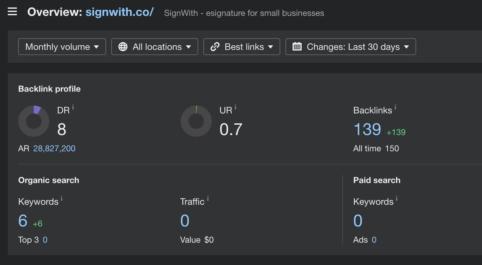Open the organic Traffic value 0
The height and width of the screenshot is (265, 482).
pos(185,220)
